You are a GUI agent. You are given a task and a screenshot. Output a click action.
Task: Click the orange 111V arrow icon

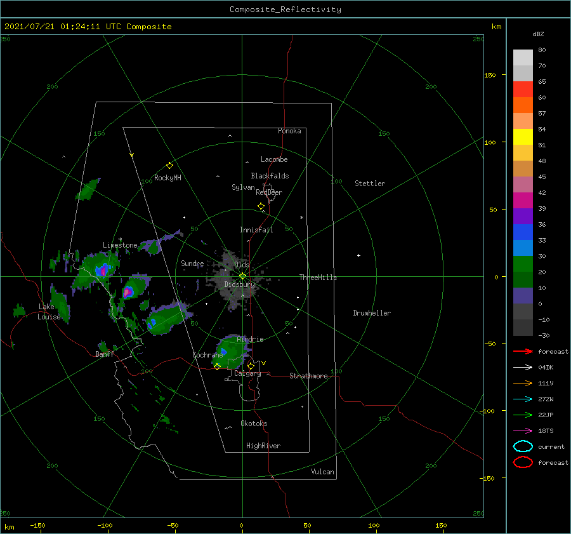point(523,383)
